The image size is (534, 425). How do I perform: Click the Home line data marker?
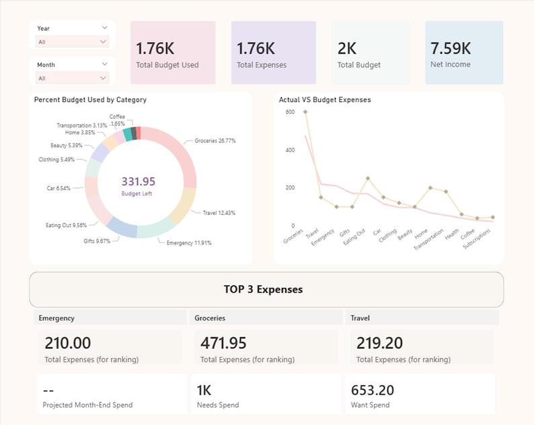430,188
